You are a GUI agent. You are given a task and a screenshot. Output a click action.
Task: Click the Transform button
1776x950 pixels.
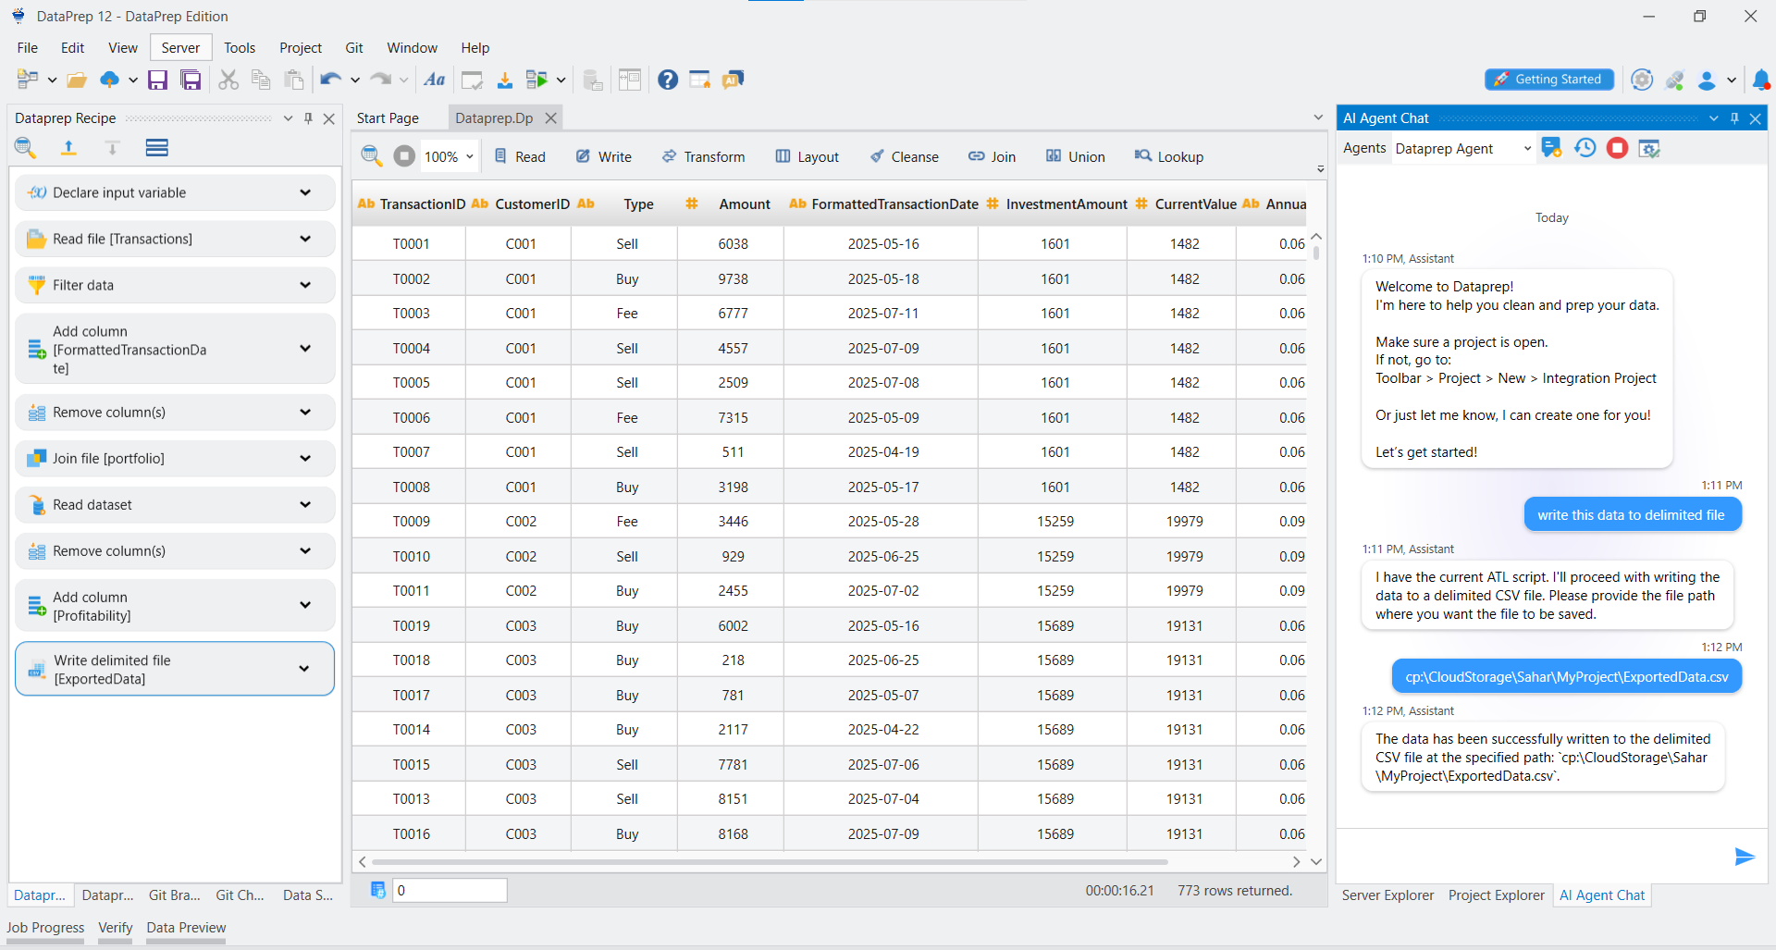point(703,157)
